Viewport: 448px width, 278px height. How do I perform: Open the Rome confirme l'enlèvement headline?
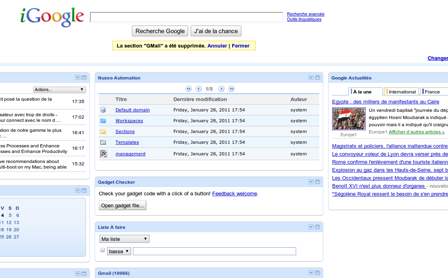pyautogui.click(x=390, y=162)
